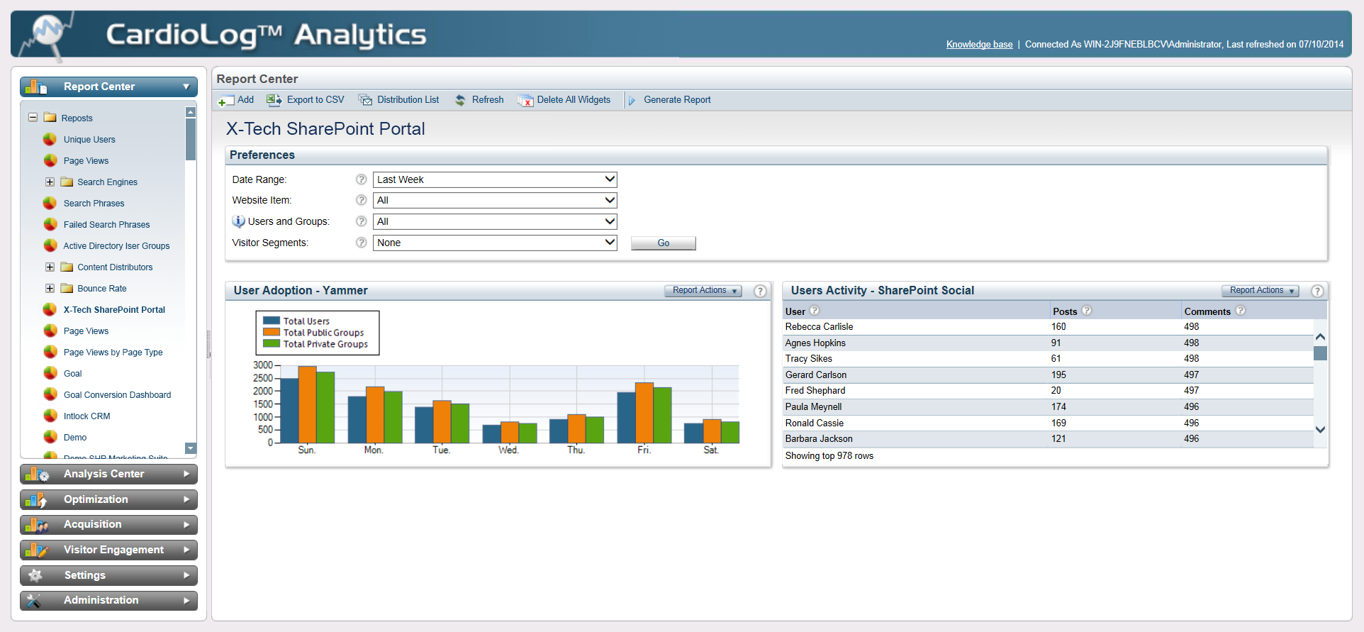This screenshot has height=632, width=1364.
Task: Open help icon for Users and Groups
Action: pyautogui.click(x=361, y=221)
